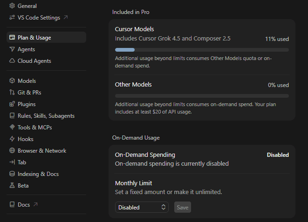
Task: Click the external link arrow beside Docs
Action: pyautogui.click(x=35, y=204)
